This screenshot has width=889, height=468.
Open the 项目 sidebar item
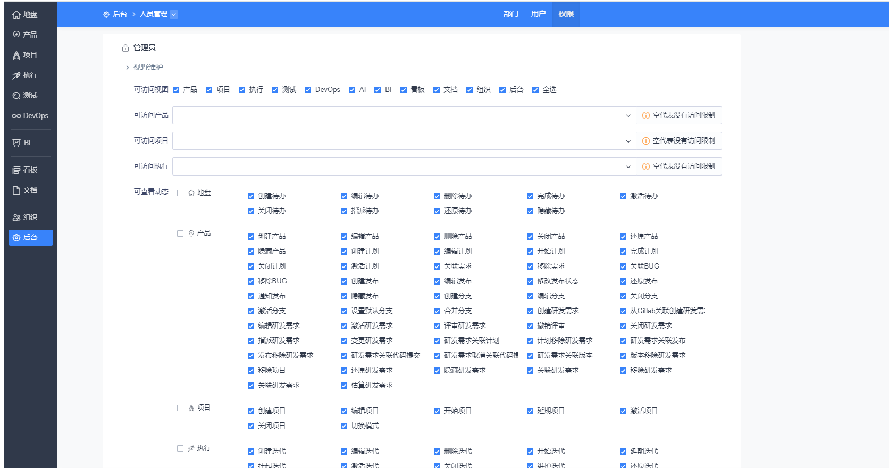pyautogui.click(x=25, y=55)
